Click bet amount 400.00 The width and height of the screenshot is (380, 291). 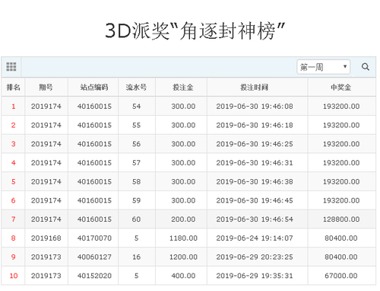point(183,276)
